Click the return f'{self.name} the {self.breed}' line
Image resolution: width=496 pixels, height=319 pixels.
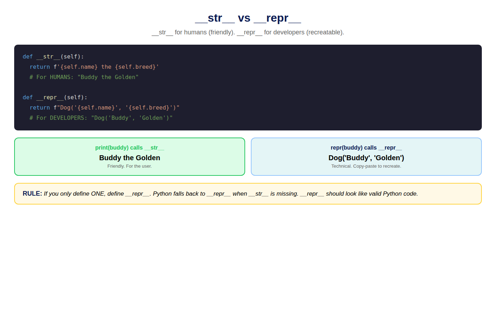[x=94, y=67]
